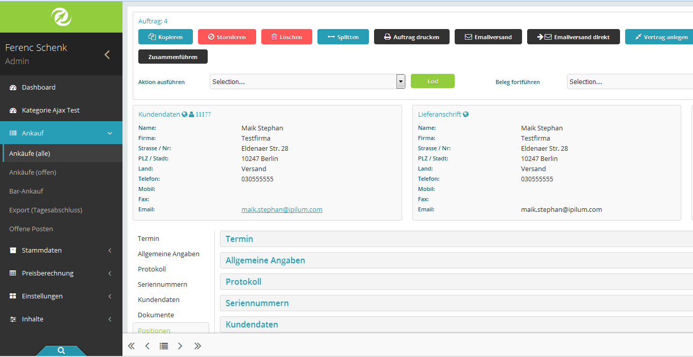Click the Kopieren button
This screenshot has width=693, height=357.
click(165, 37)
